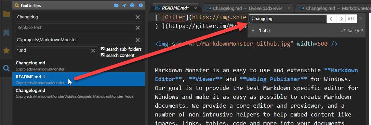Click the circled back-arrow icon in the header

(141, 5)
